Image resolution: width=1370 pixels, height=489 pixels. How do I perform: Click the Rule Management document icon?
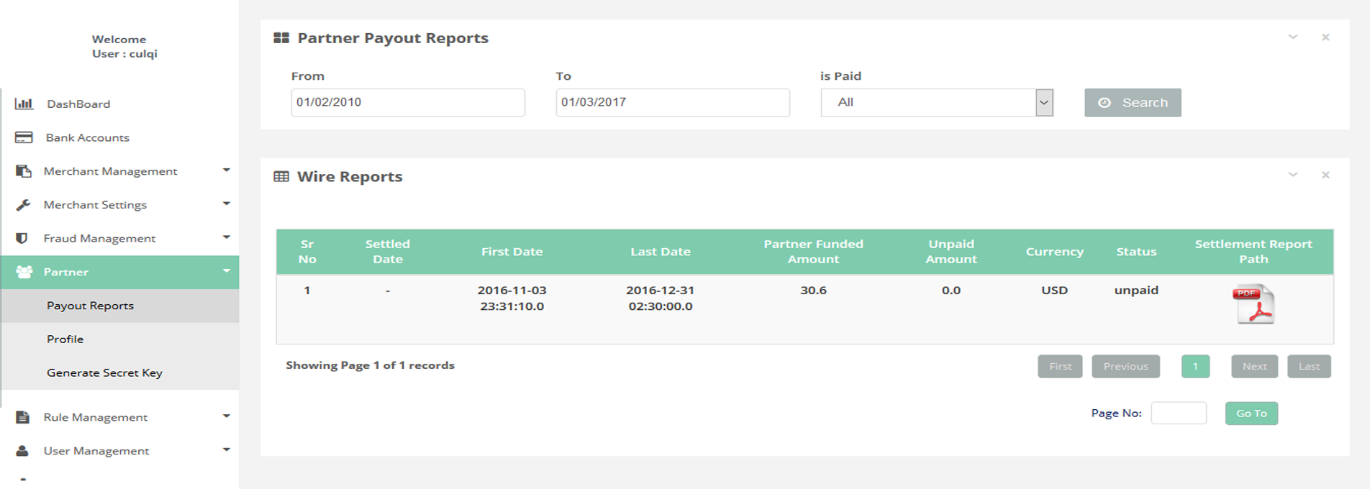[x=23, y=417]
